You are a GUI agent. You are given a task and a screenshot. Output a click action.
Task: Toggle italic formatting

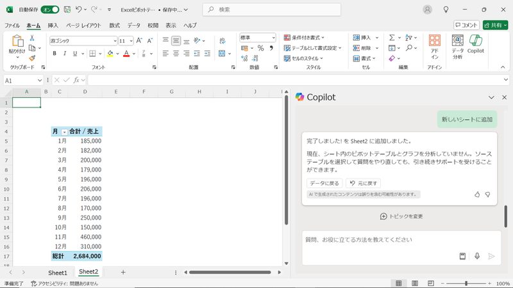click(65, 54)
